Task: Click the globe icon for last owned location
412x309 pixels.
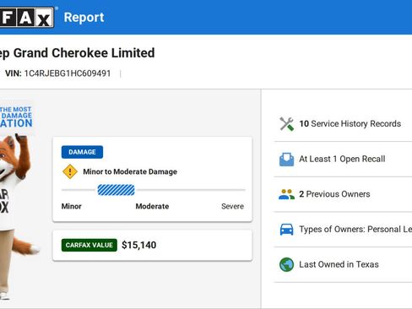Action: pos(286,264)
